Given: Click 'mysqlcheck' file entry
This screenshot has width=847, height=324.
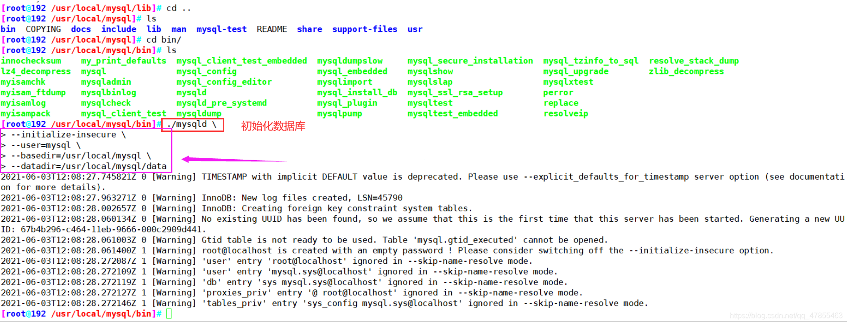Looking at the screenshot, I should pyautogui.click(x=106, y=103).
